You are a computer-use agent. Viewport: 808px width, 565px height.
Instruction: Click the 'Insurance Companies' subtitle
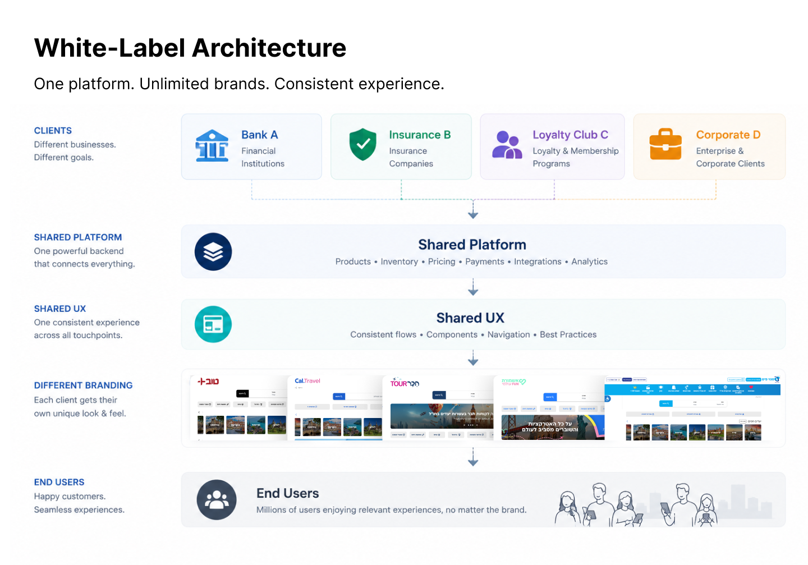pyautogui.click(x=411, y=157)
